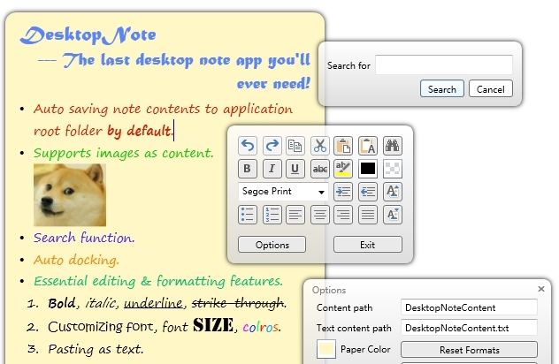559x364 pixels.
Task: Redo the last undone edit
Action: point(272,146)
